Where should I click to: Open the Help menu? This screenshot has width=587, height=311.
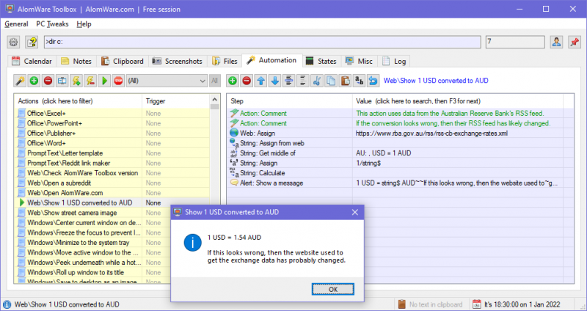coord(84,24)
